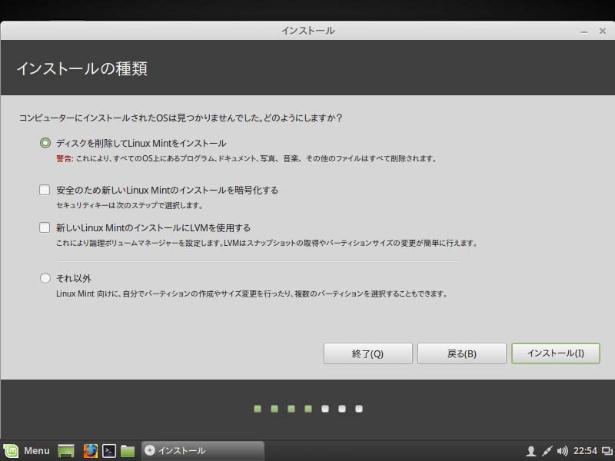This screenshot has height=461, width=615.
Task: Switch workspaces with the workspace switcher
Action: (607, 451)
